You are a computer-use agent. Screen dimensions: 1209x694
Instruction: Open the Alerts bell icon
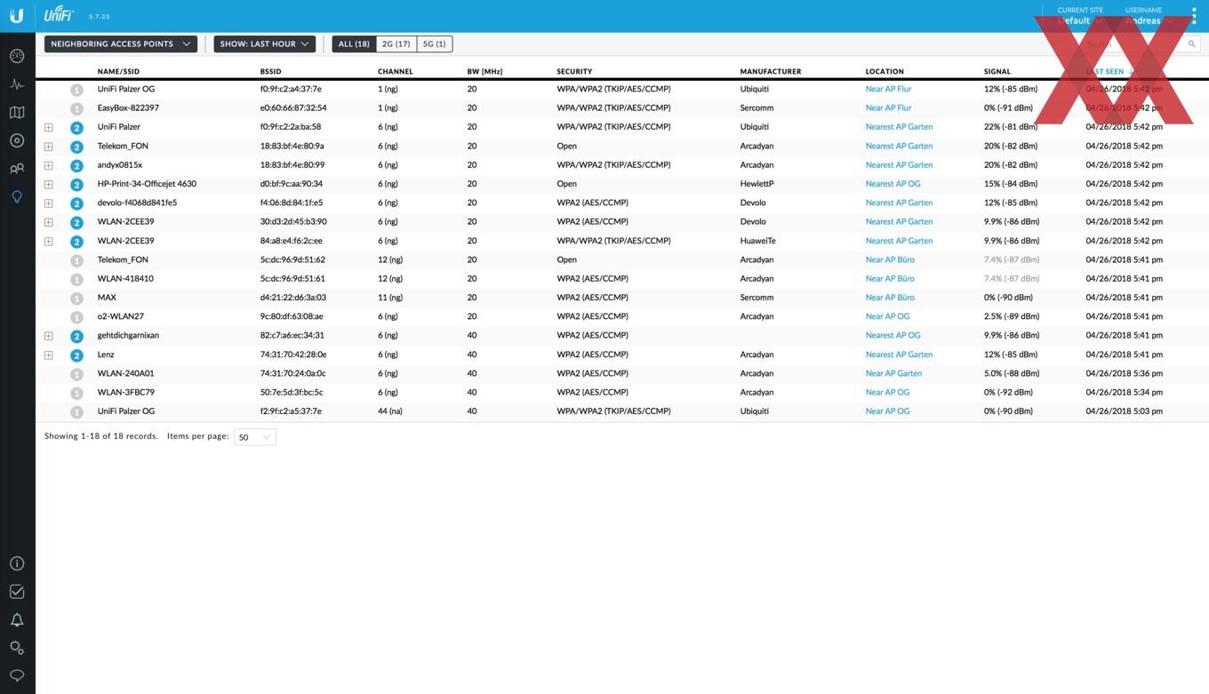[17, 619]
